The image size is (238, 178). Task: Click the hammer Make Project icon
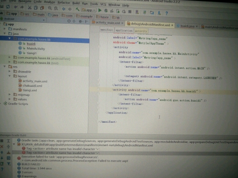tap(77, 10)
